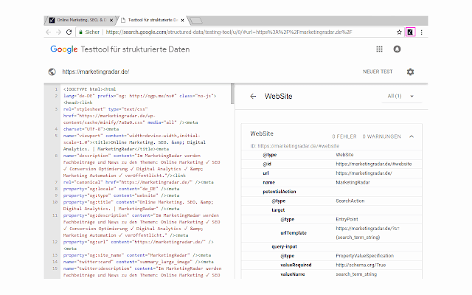Image resolution: width=472 pixels, height=295 pixels.
Task: Focus the browser address bar URL
Action: point(229,32)
